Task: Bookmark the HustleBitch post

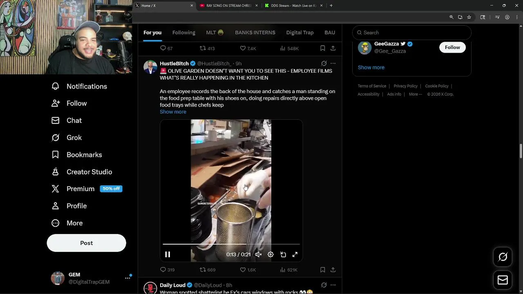Action: pyautogui.click(x=322, y=269)
